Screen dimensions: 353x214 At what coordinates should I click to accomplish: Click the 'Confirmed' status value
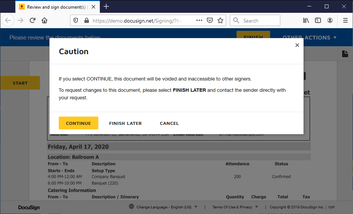(281, 177)
